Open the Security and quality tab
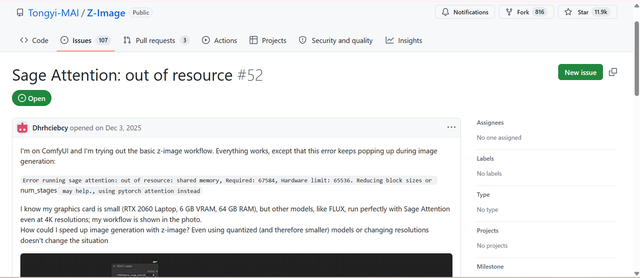This screenshot has width=640, height=278. click(336, 40)
